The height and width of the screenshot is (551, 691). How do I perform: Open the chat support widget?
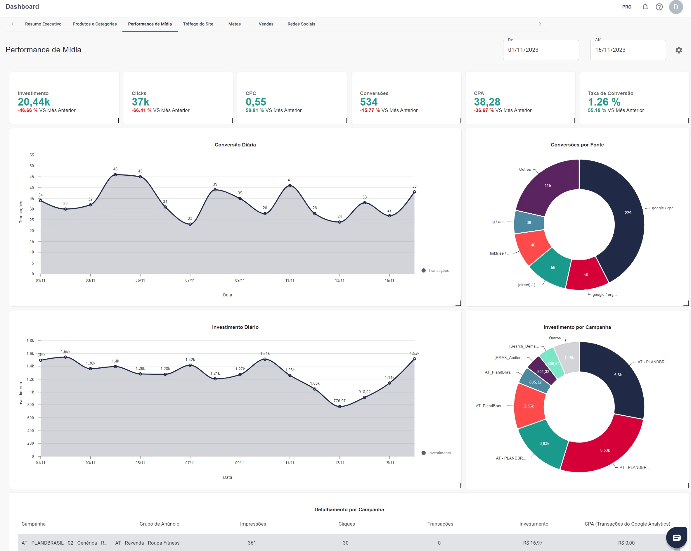point(676,538)
